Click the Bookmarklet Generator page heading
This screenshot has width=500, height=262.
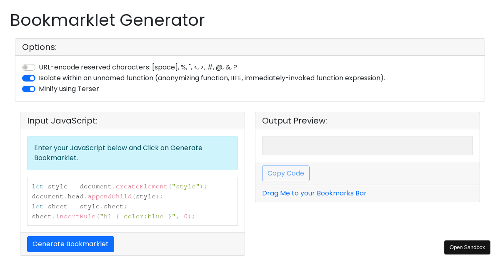[x=107, y=20]
